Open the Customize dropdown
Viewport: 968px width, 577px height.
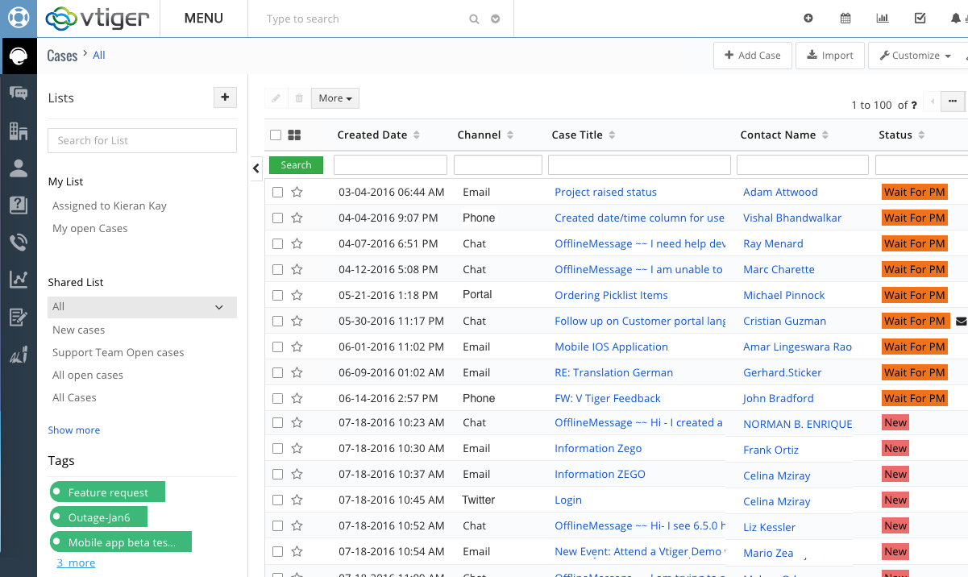point(916,56)
